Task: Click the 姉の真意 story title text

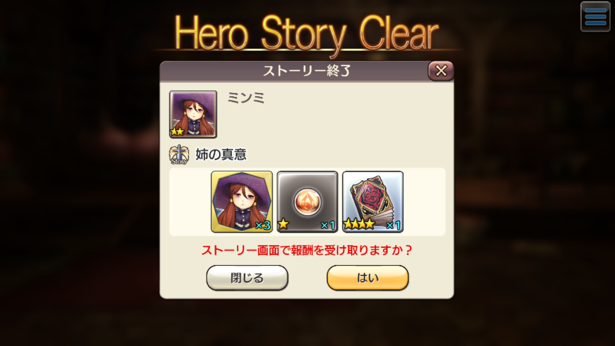Action: pos(221,155)
